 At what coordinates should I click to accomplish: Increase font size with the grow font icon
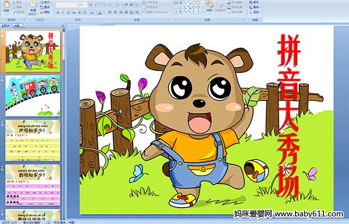91,5
